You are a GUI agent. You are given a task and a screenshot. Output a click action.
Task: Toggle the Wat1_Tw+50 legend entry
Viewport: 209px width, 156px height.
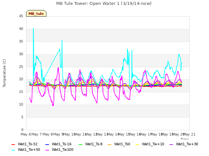click(x=26, y=149)
